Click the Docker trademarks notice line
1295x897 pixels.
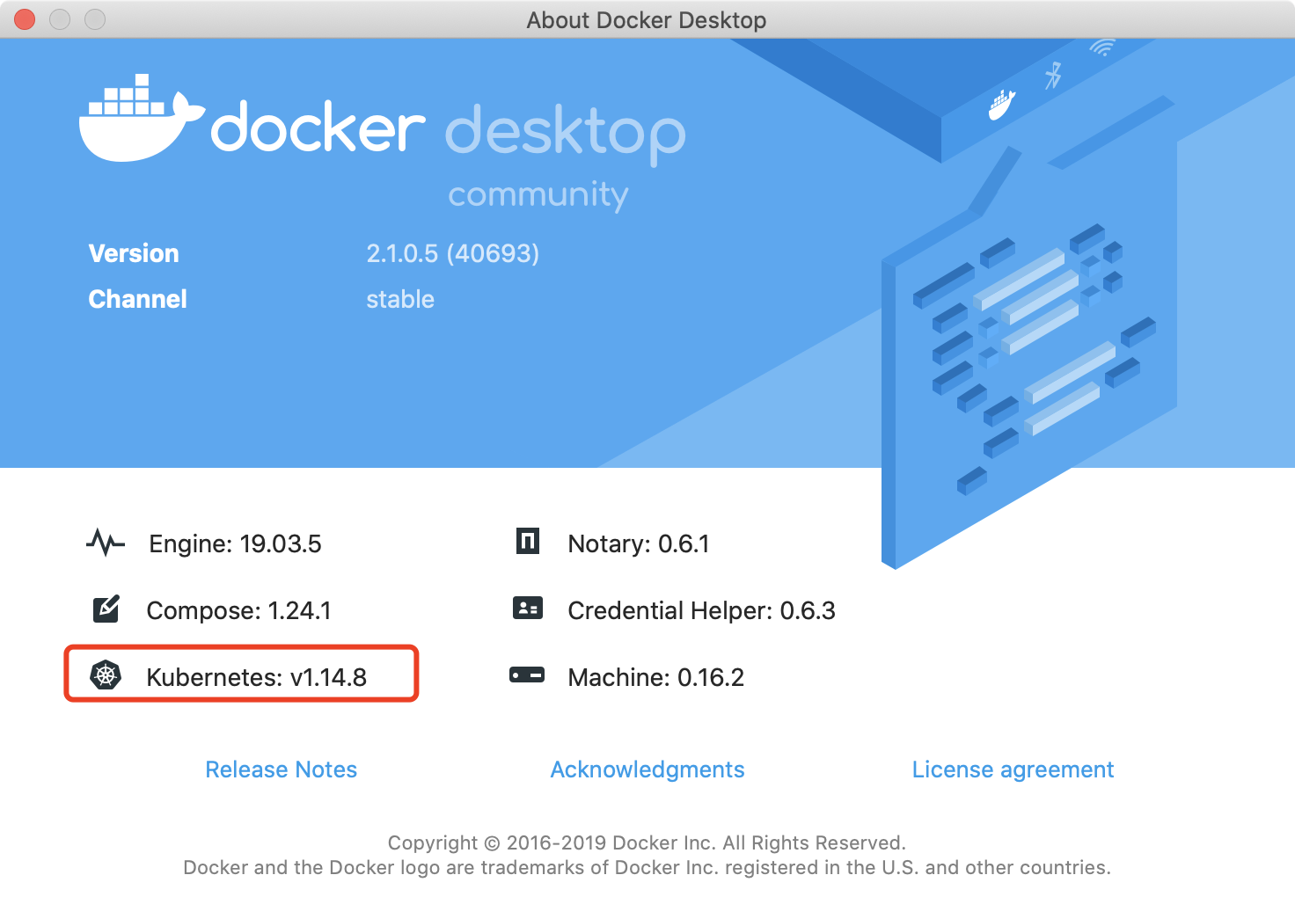tap(647, 867)
